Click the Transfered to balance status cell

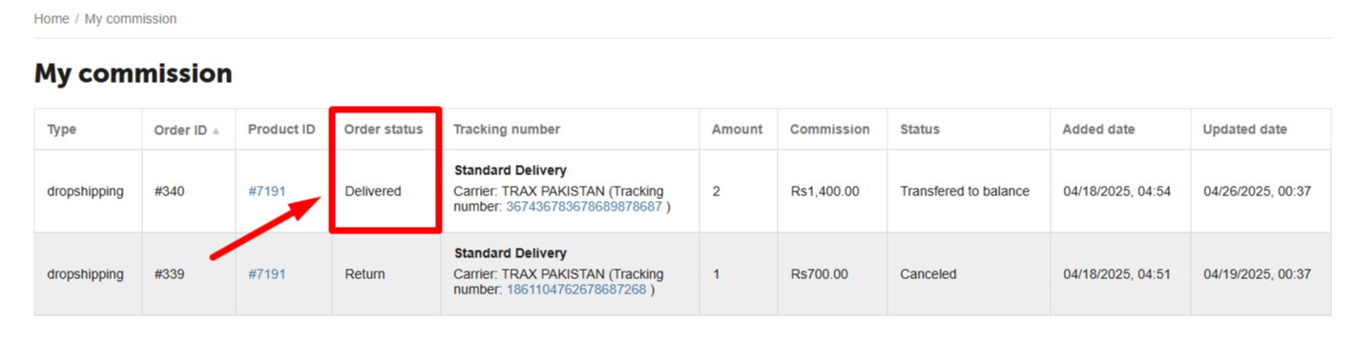[x=965, y=192]
